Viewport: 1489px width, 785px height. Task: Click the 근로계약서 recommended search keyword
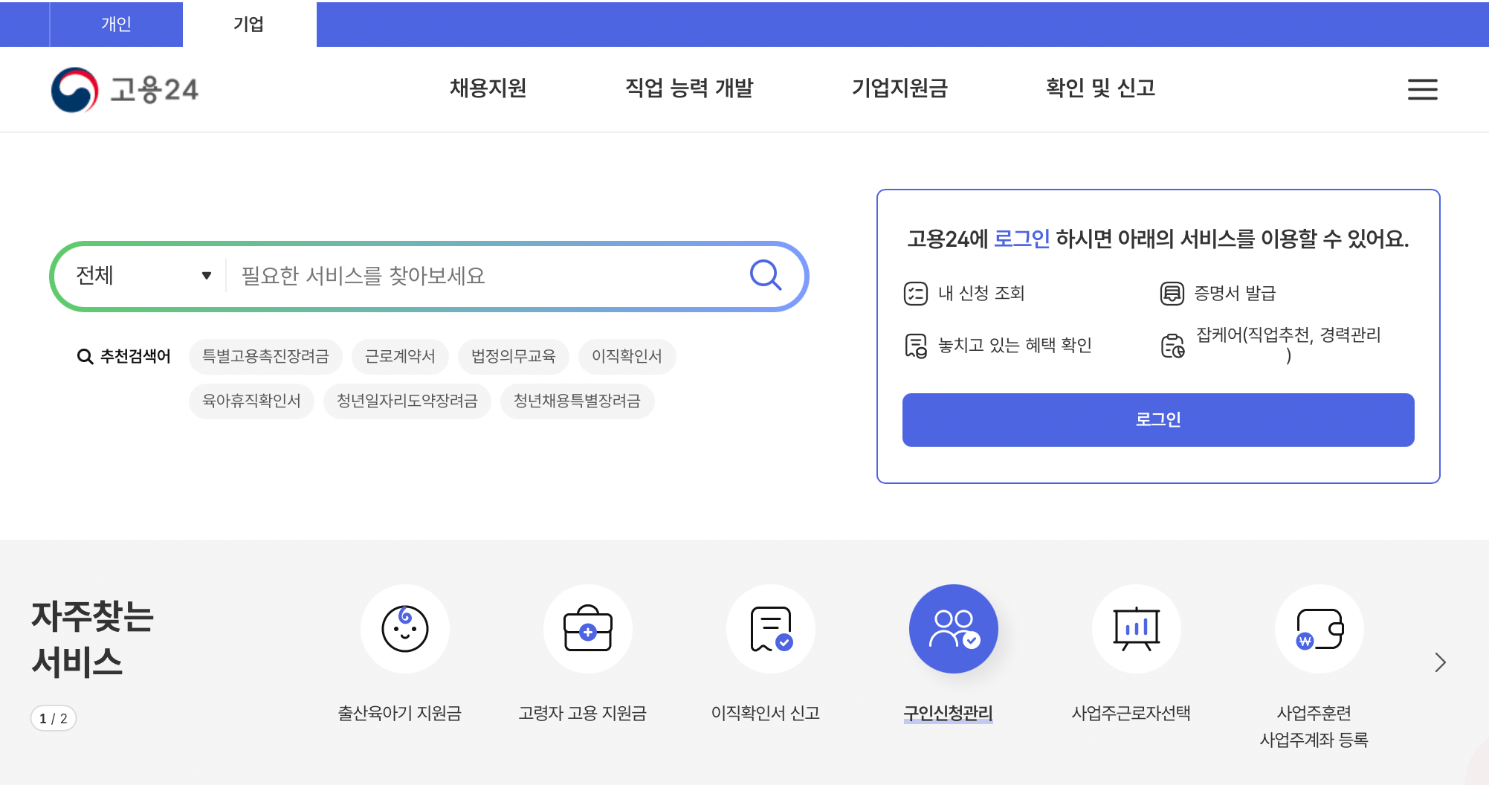click(x=400, y=355)
